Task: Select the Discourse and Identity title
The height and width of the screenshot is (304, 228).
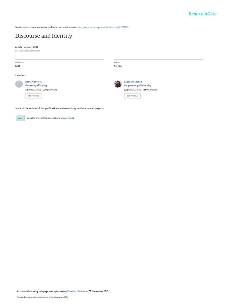Action: click(x=44, y=36)
